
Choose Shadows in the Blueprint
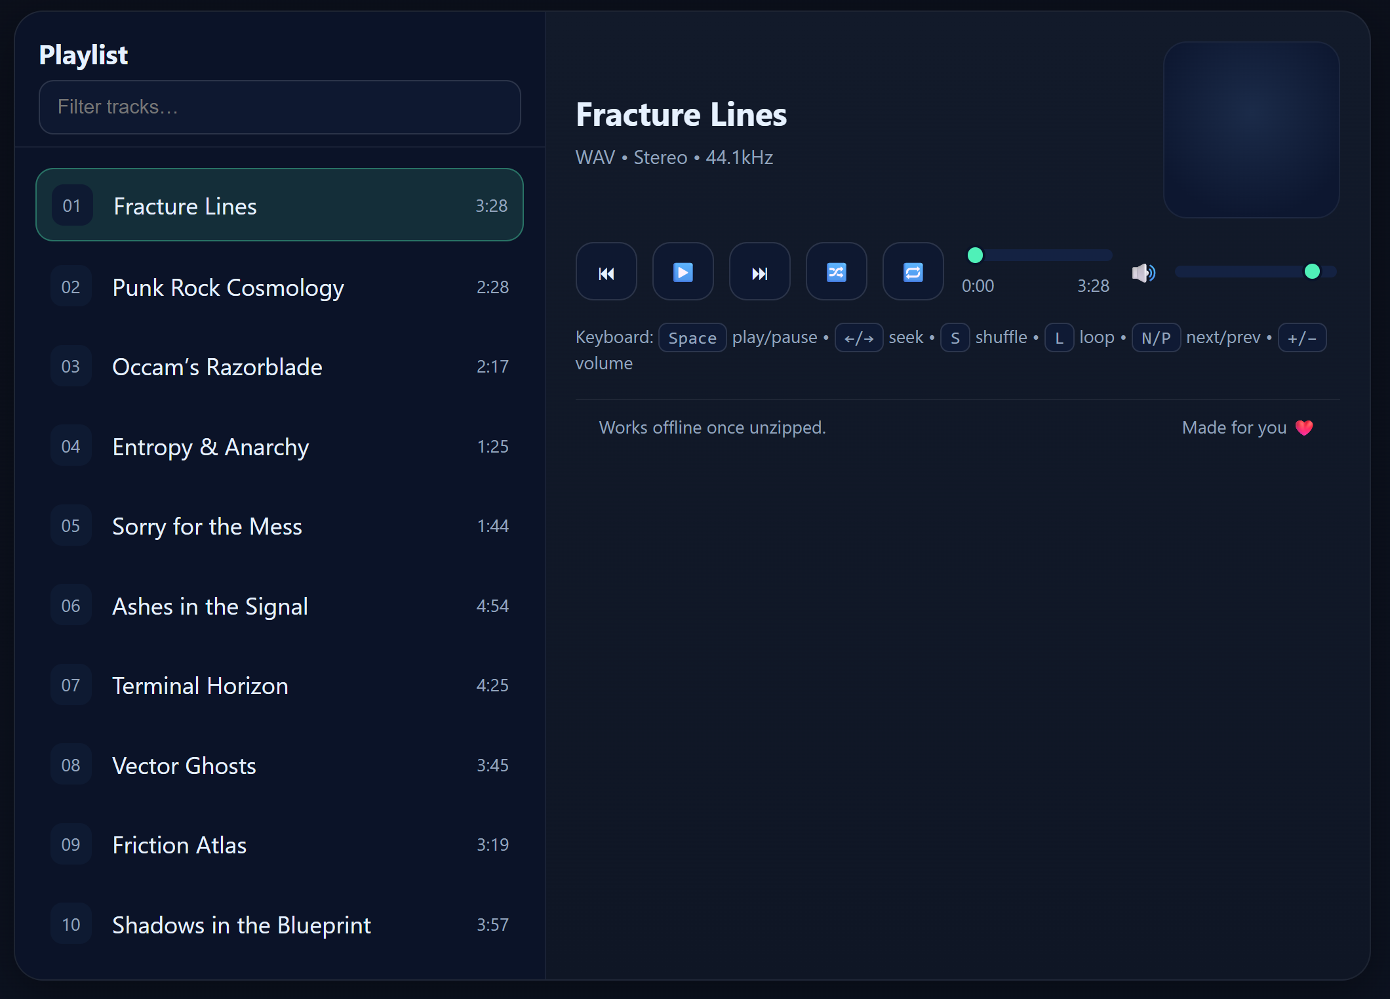point(279,924)
